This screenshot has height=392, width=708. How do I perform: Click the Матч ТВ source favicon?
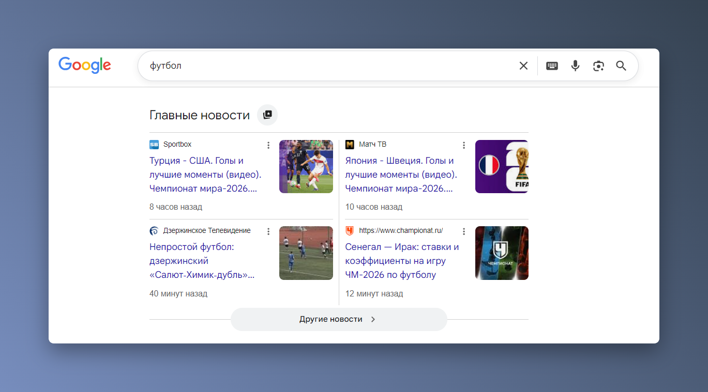[350, 145]
